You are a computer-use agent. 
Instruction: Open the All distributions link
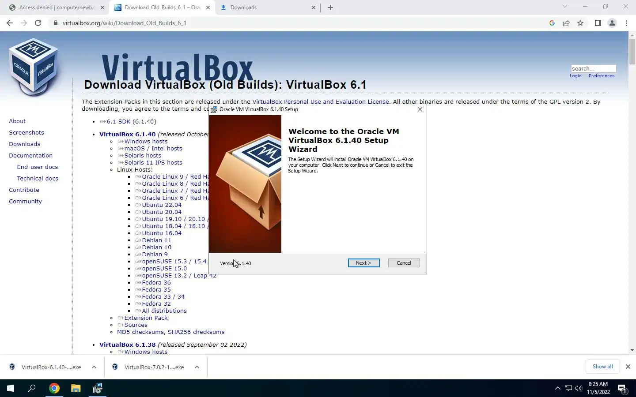click(164, 311)
